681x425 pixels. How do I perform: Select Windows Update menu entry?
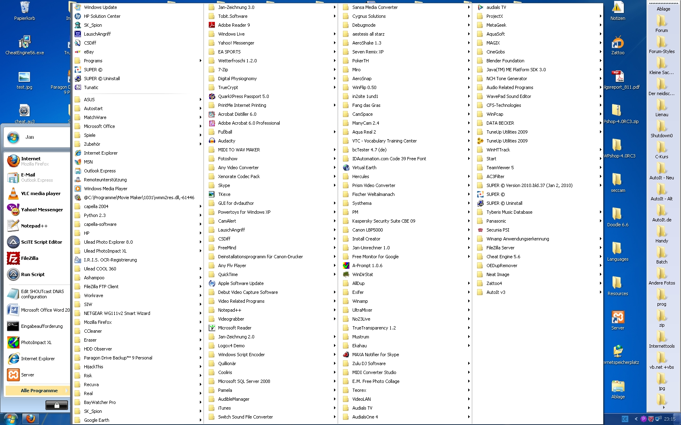(100, 7)
